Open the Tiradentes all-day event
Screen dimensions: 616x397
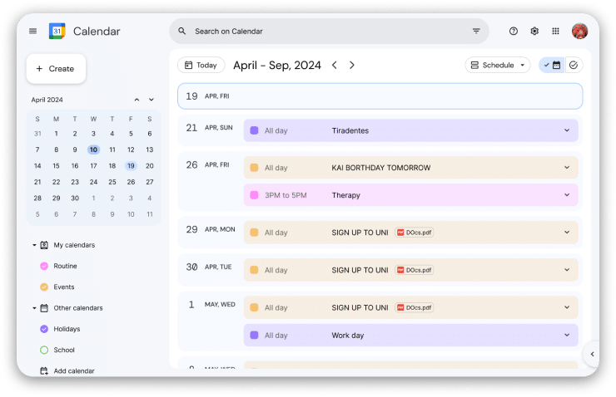point(411,130)
